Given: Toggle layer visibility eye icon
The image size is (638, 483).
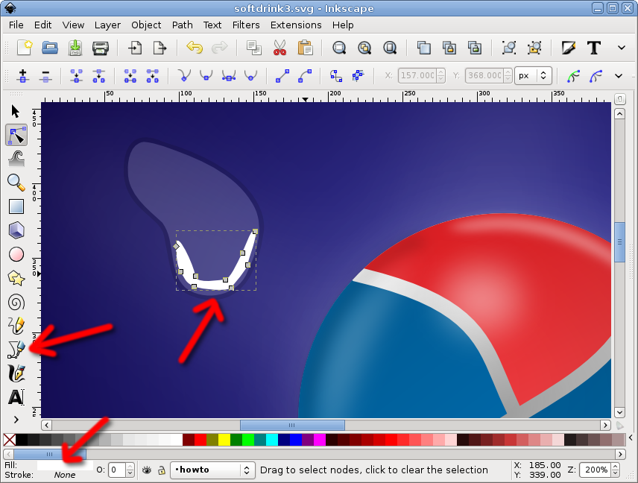Looking at the screenshot, I should click(x=147, y=470).
